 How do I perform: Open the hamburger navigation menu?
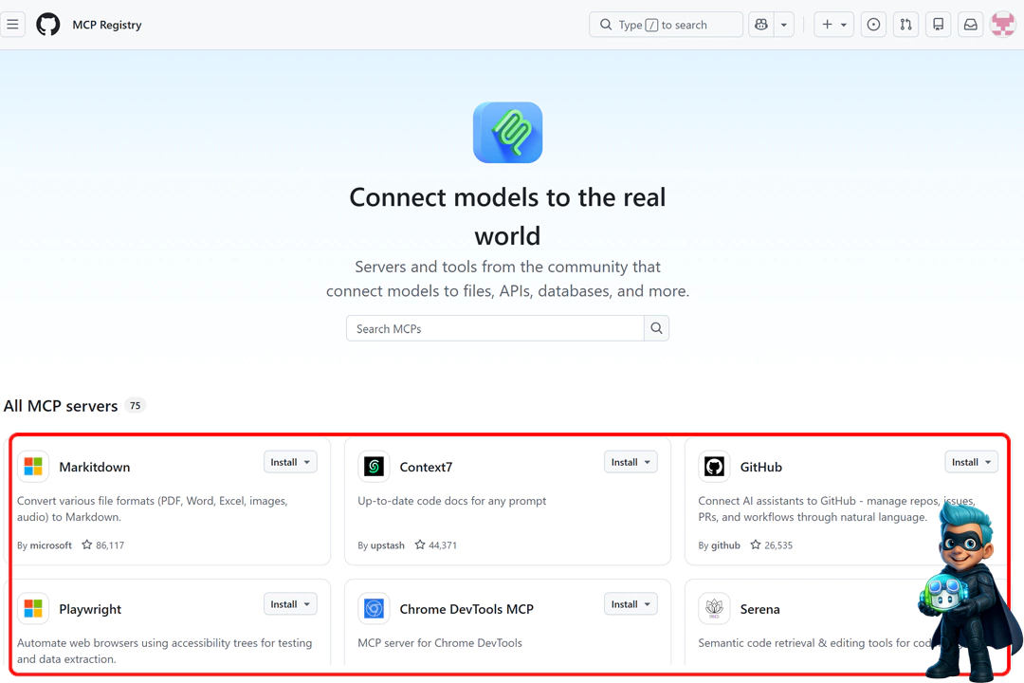tap(13, 24)
